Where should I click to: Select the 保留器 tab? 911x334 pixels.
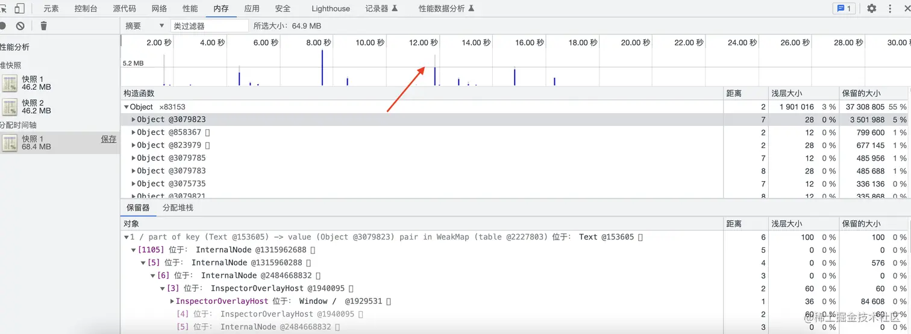coord(138,208)
